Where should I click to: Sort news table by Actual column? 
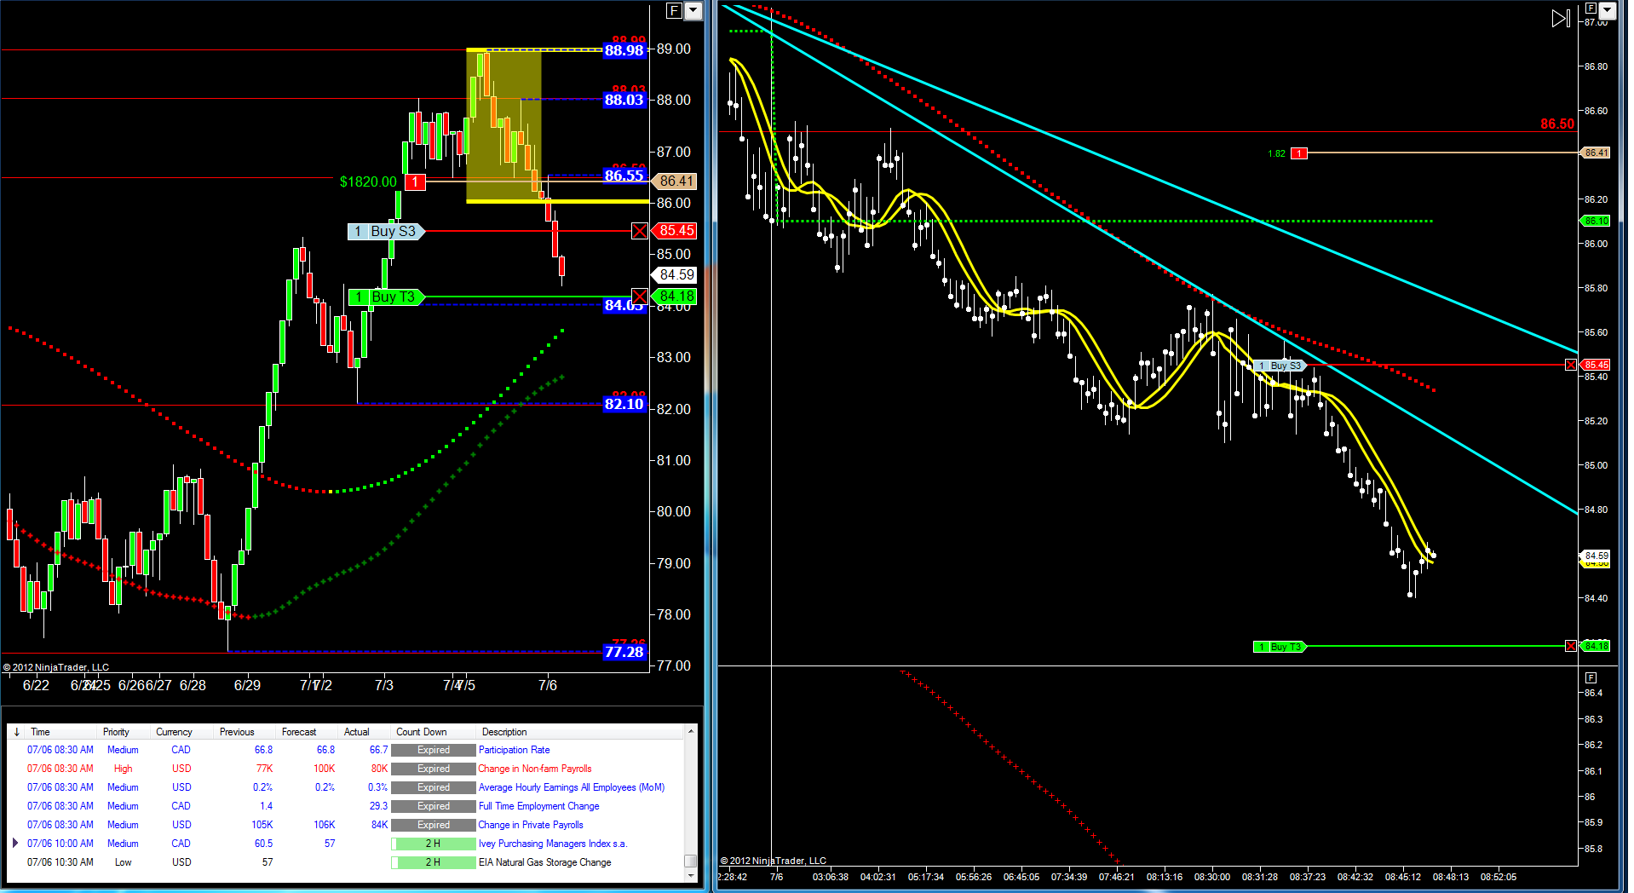click(357, 732)
